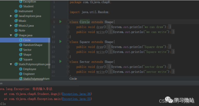Select the Student class icon in project tree
This screenshot has height=106, width=199.
click(x=21, y=6)
